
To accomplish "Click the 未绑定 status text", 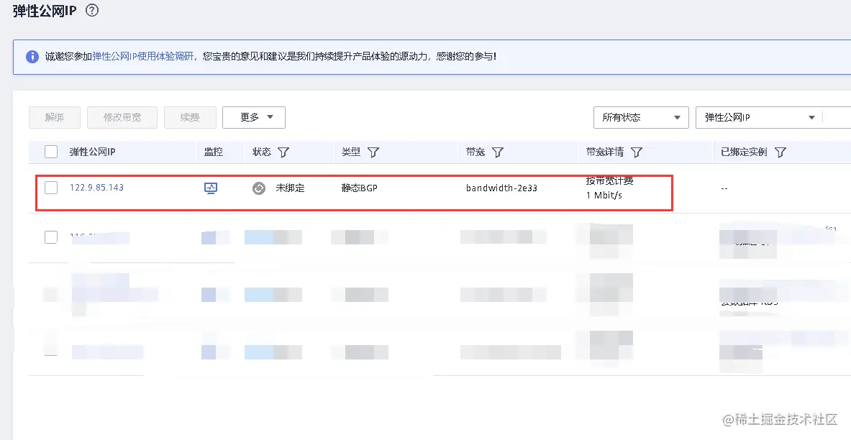I will (x=291, y=188).
